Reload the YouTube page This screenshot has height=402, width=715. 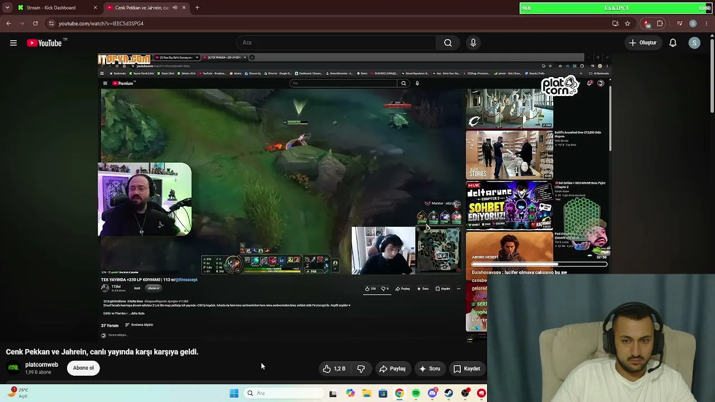35,23
